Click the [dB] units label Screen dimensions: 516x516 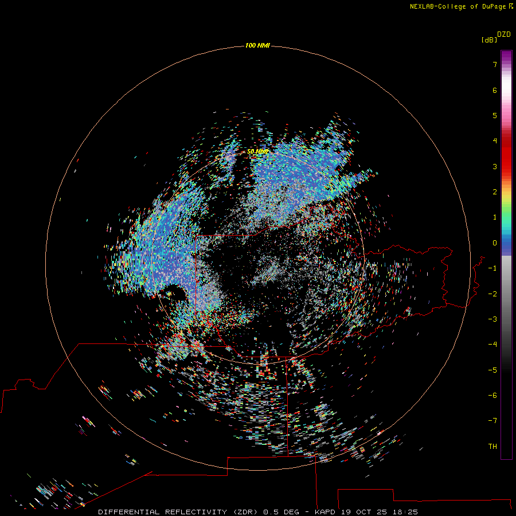[x=489, y=40]
